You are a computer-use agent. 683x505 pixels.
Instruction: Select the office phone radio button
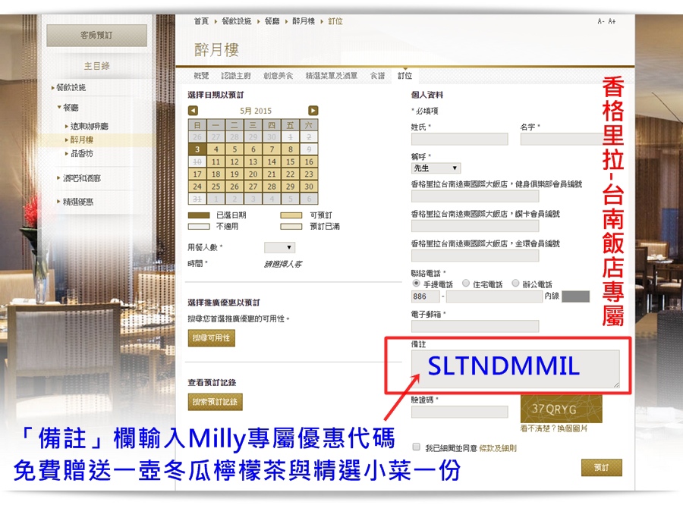[x=516, y=284]
